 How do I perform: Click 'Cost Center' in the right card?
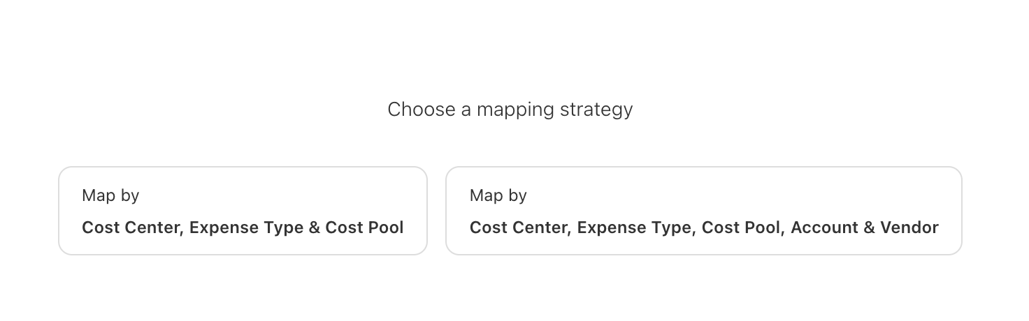click(519, 227)
